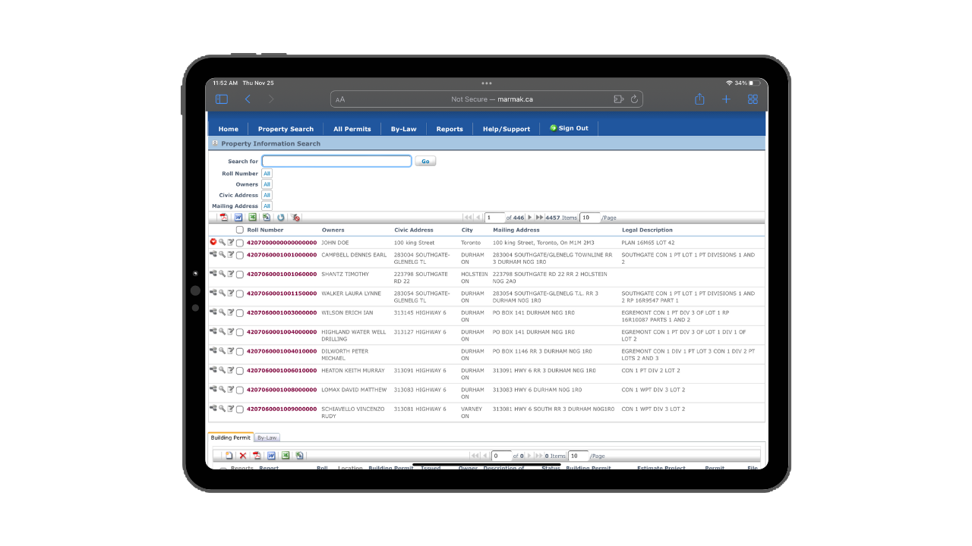Open Owners 'All' filter
The width and height of the screenshot is (972, 546).
coord(267,184)
